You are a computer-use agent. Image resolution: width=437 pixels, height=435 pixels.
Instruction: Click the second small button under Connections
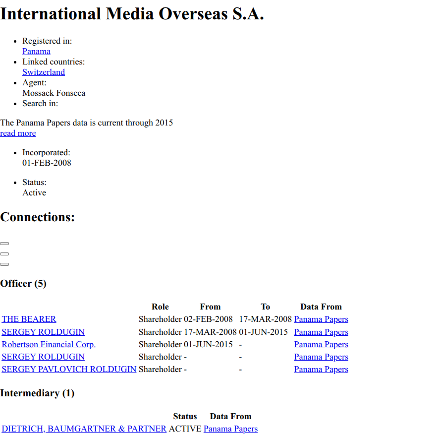(x=4, y=254)
